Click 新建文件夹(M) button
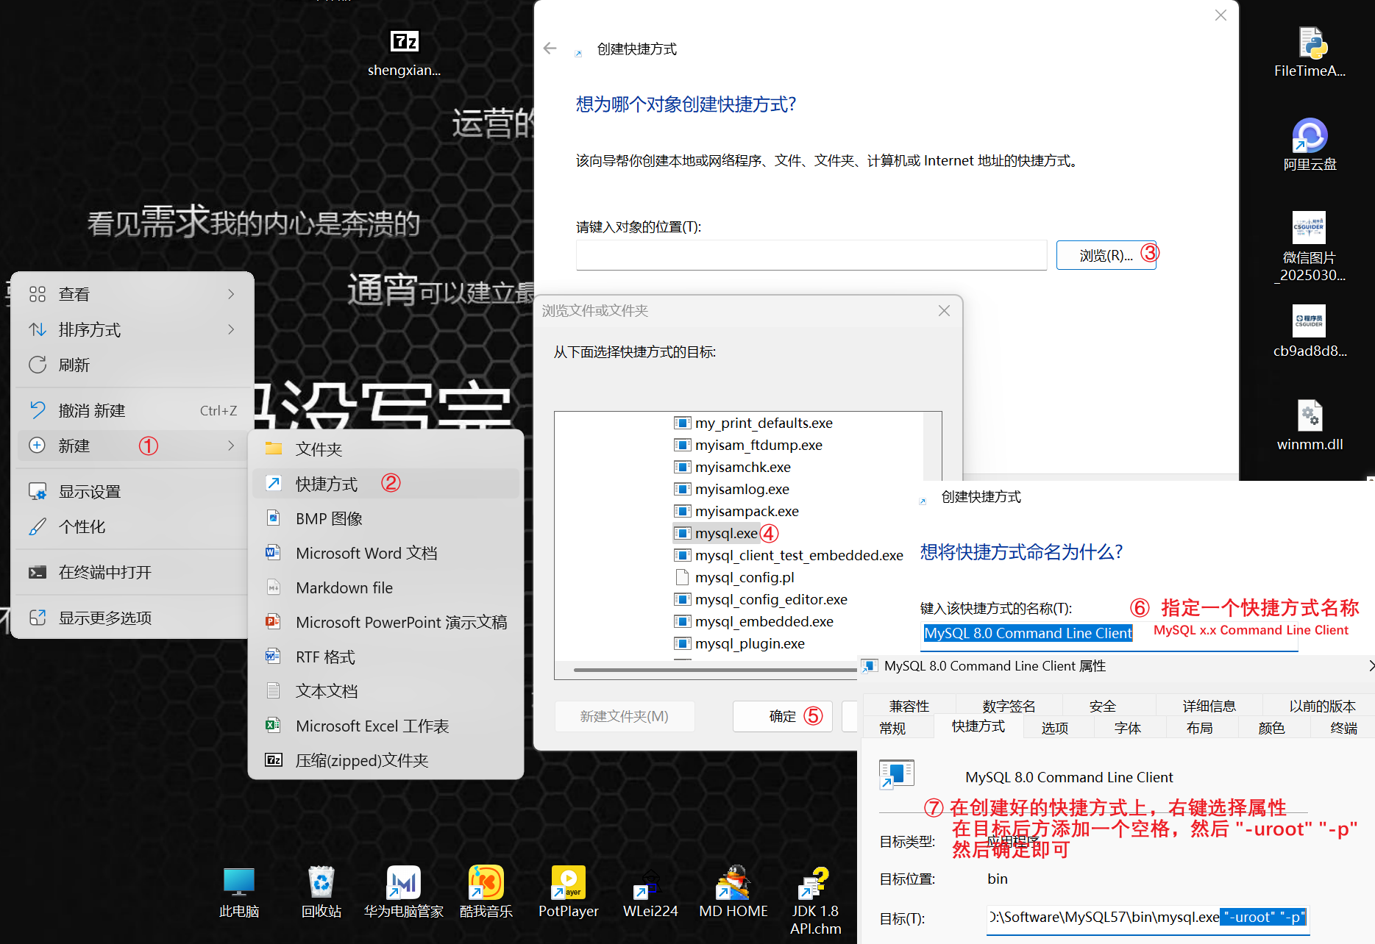The width and height of the screenshot is (1375, 944). click(624, 716)
